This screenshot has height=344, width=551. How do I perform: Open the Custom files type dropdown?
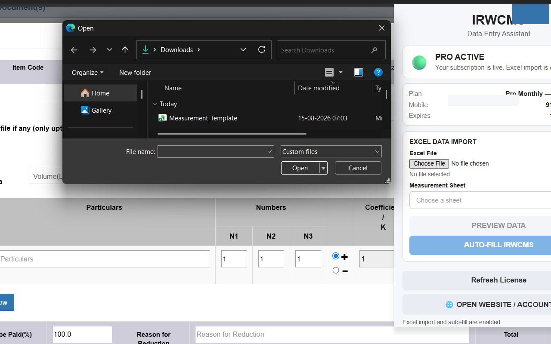point(331,151)
